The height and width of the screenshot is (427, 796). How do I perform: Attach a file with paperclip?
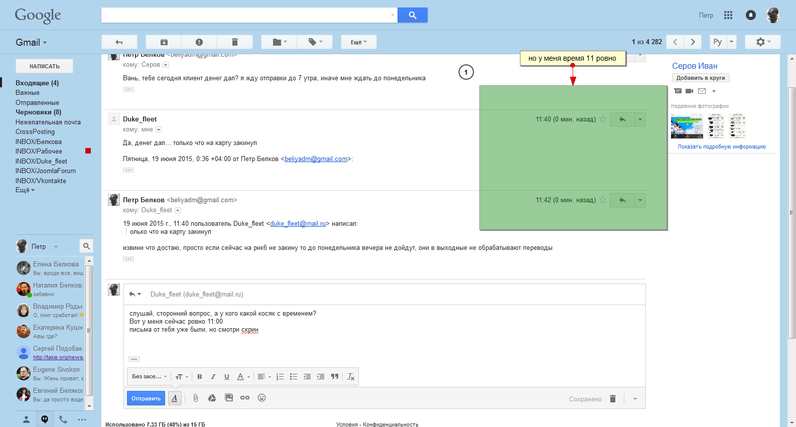point(196,398)
